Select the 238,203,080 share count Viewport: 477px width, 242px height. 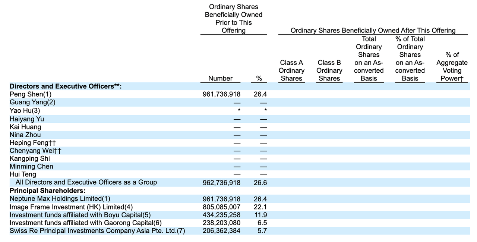point(221,223)
